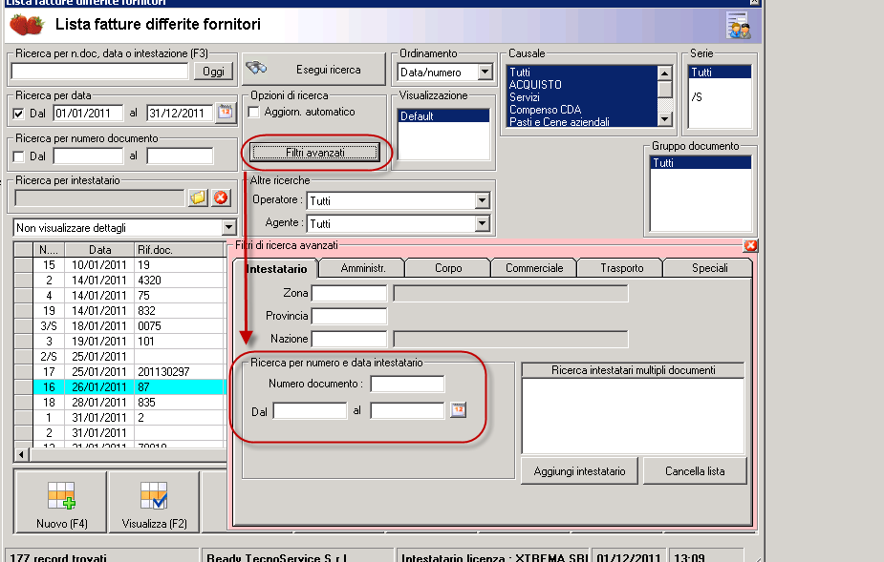884x562 pixels.
Task: Switch to the Intestatario tab
Action: coord(276,269)
